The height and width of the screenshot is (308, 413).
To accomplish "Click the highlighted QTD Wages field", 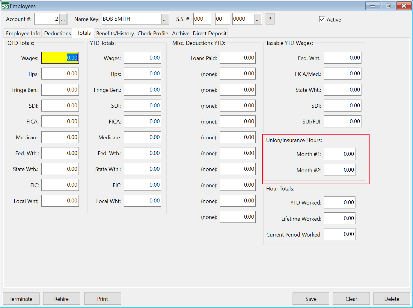I will click(x=60, y=58).
